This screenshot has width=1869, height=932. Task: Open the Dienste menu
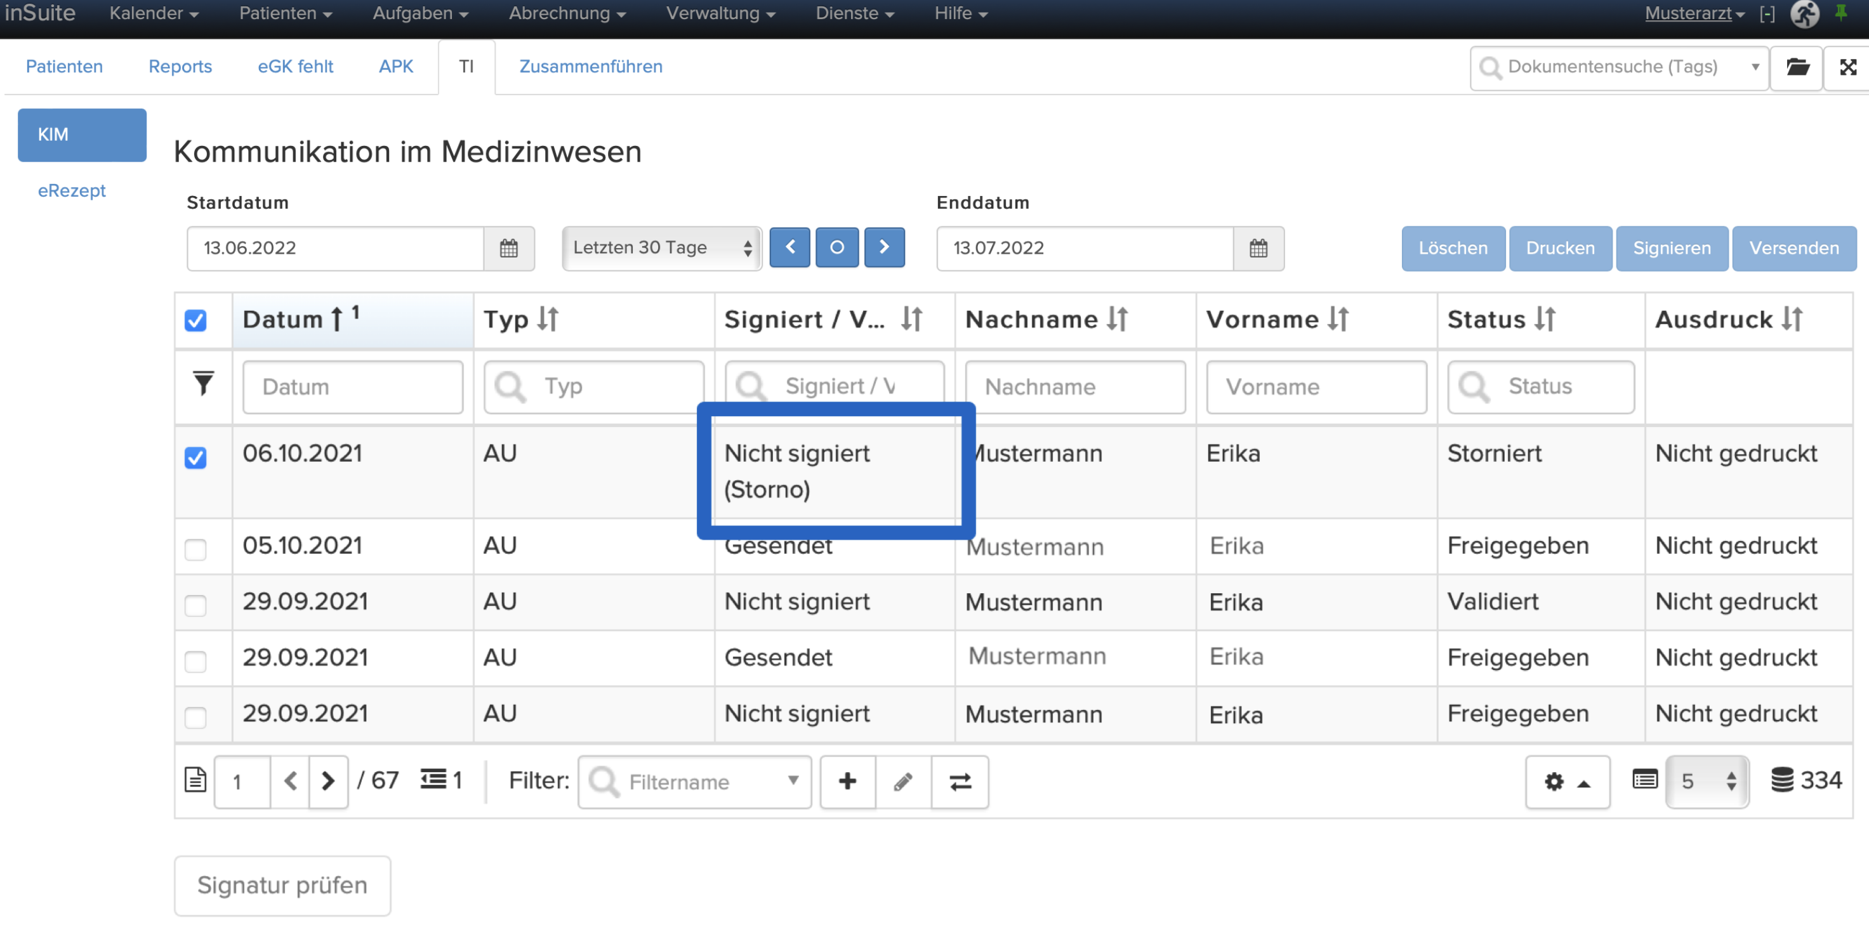click(x=855, y=13)
